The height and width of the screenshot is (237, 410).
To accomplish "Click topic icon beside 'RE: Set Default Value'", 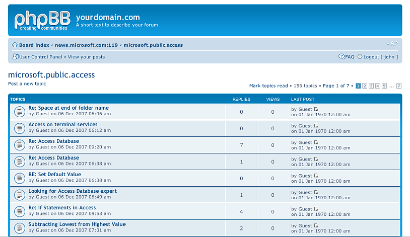I will (x=19, y=178).
